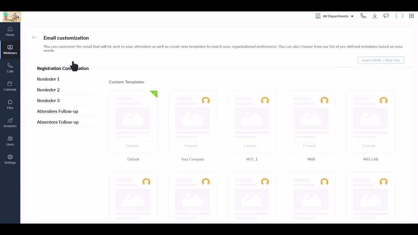The image size is (418, 235).
Task: Click the download icon in header
Action: 375,16
